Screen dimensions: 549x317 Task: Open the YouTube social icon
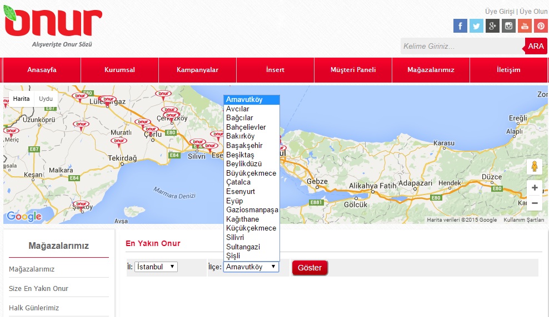[x=525, y=26]
